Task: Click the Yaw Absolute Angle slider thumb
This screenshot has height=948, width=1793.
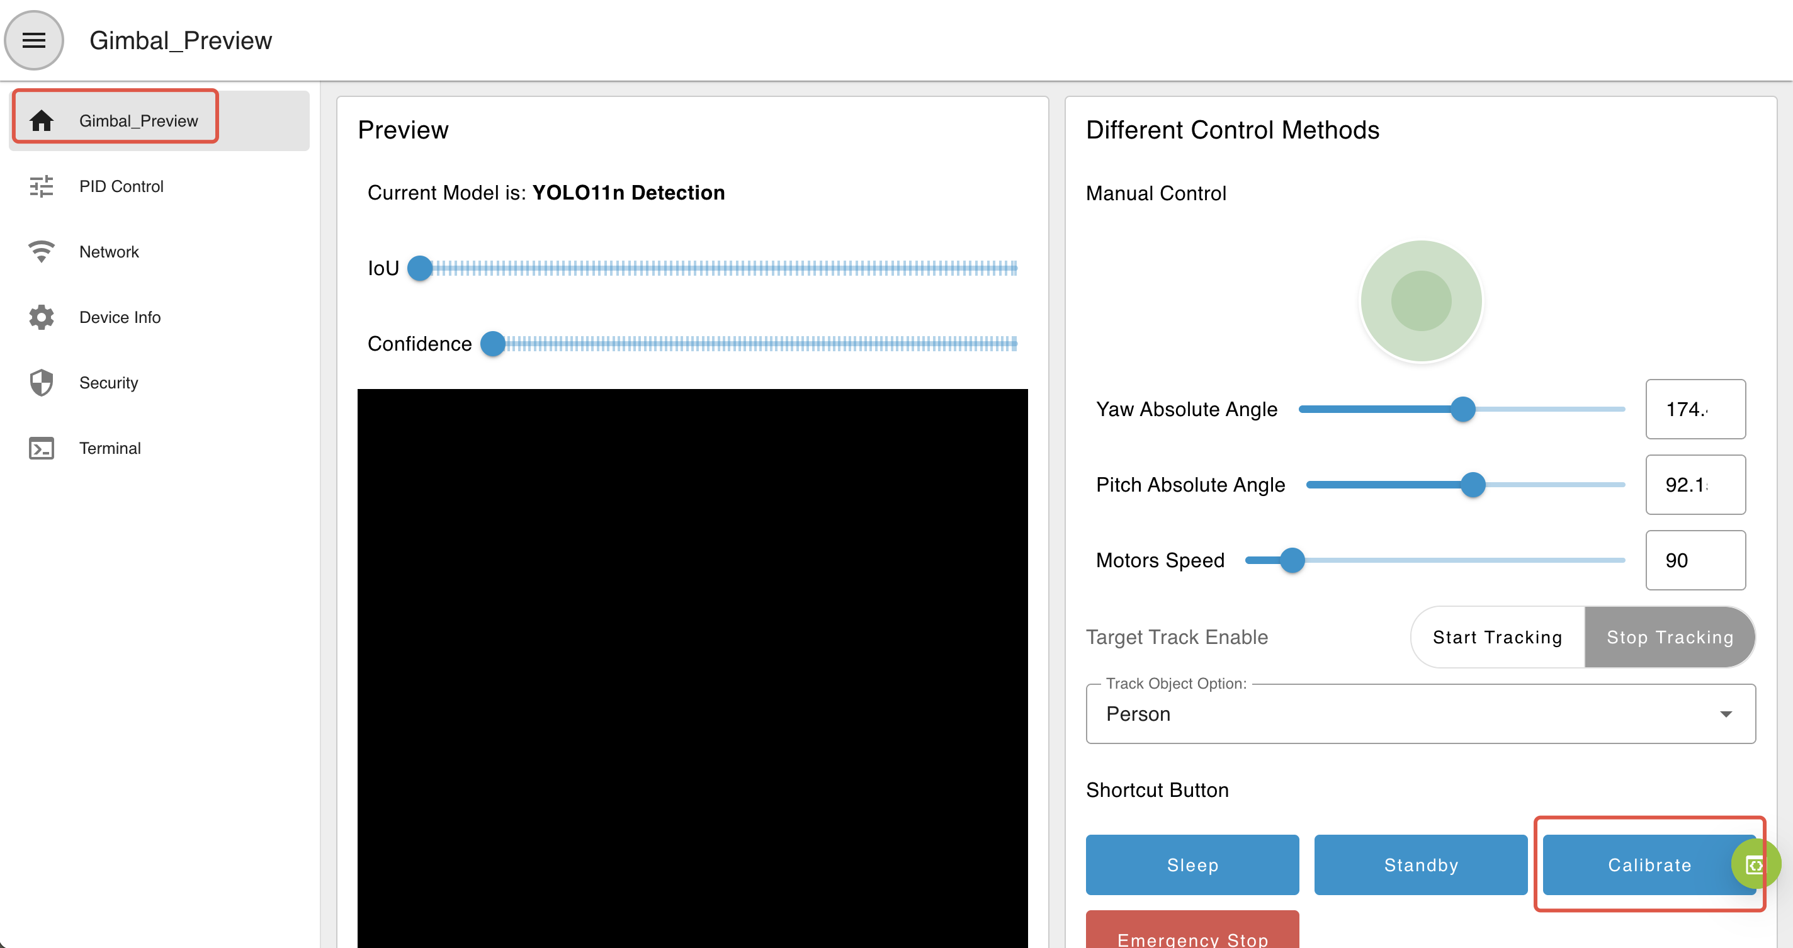Action: coord(1462,409)
